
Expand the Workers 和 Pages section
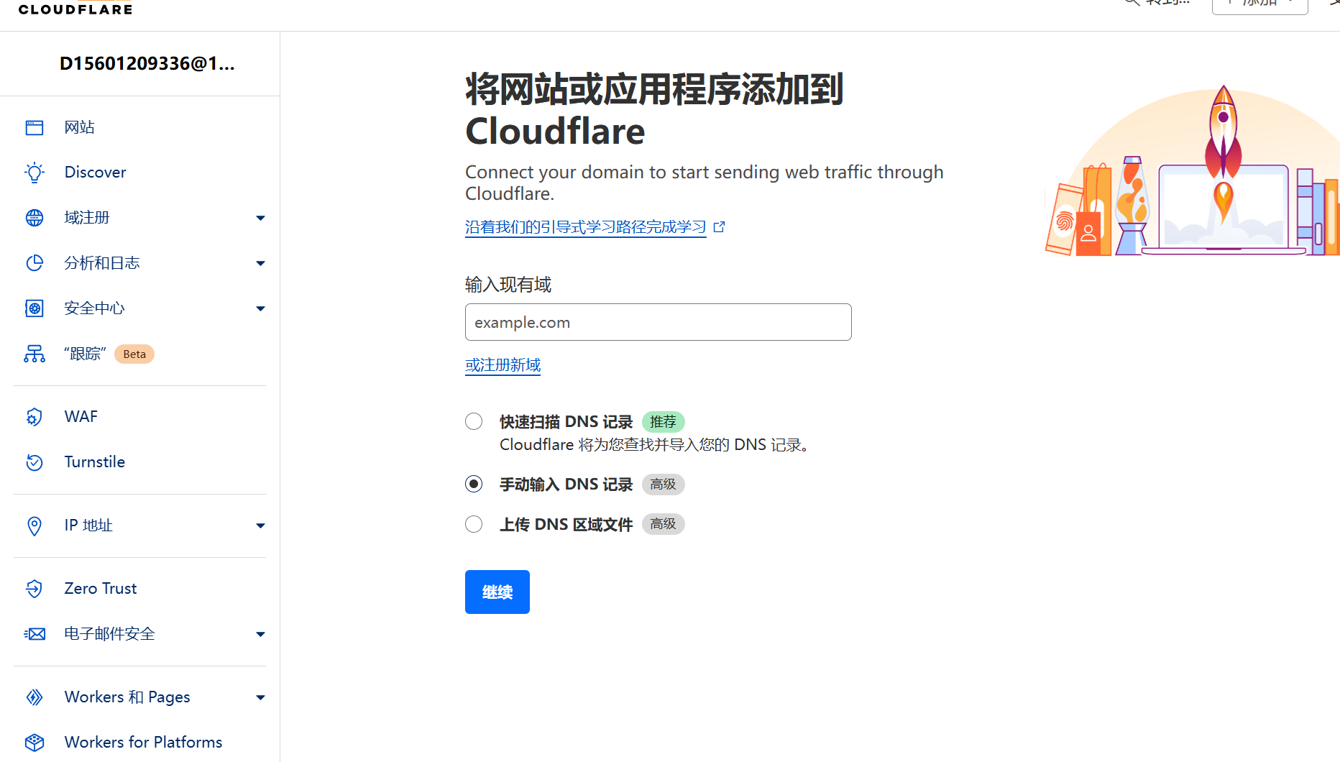[x=260, y=697]
